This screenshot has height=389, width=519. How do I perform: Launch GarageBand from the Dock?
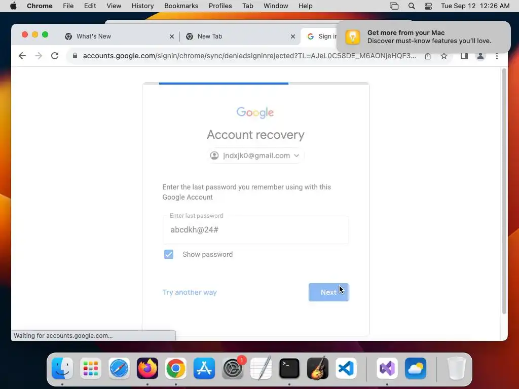(x=318, y=368)
